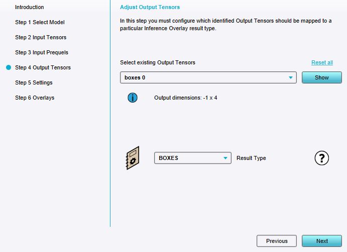Go to Step 6 Overlays
The width and height of the screenshot is (347, 252).
35,98
